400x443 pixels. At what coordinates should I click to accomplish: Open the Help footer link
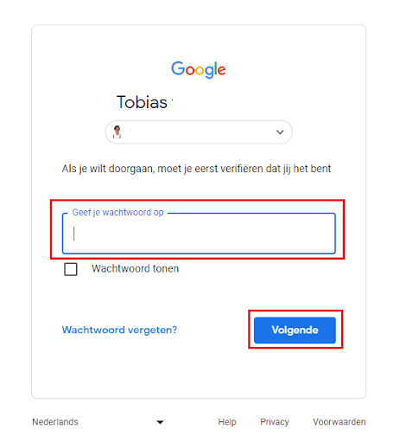[227, 422]
